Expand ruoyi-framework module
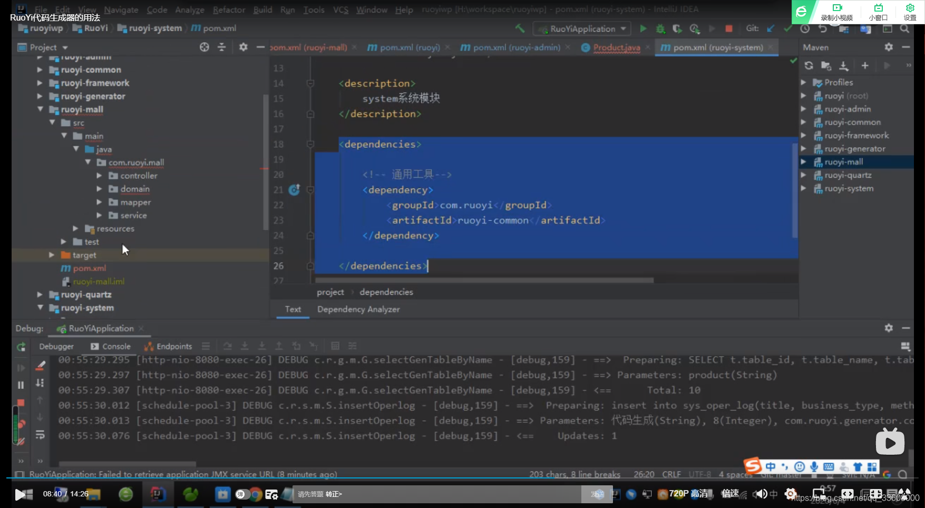The image size is (925, 508). click(40, 83)
